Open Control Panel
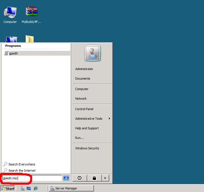This screenshot has width=204, height=192. (x=84, y=109)
